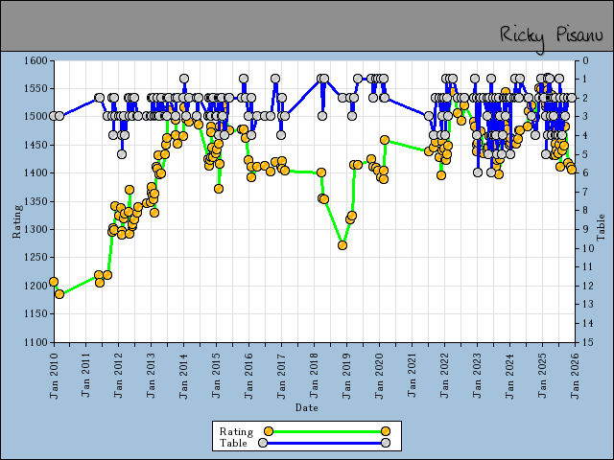The image size is (614, 460).
Task: Click the orange rating point in early 2020 near 1460
Action: [385, 140]
